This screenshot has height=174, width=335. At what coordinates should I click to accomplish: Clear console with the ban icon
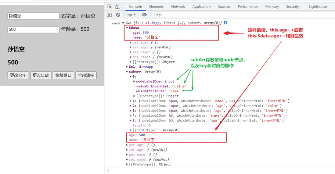coord(118,15)
